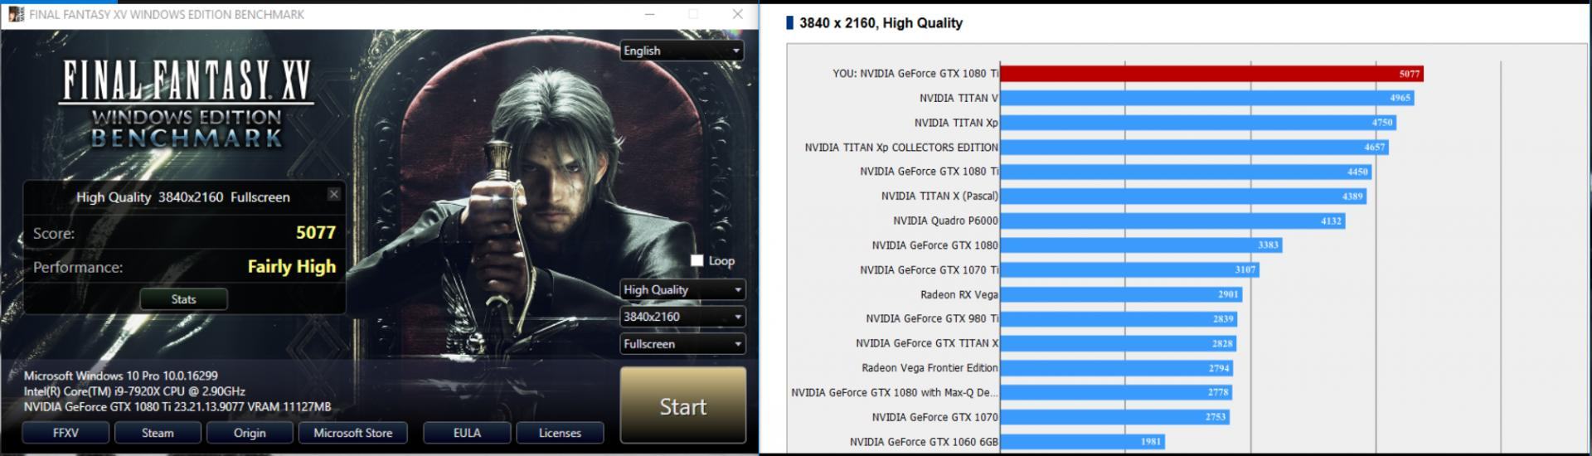1592x456 pixels.
Task: Click the NVIDIA TITAN V bar
Action: point(1207,98)
